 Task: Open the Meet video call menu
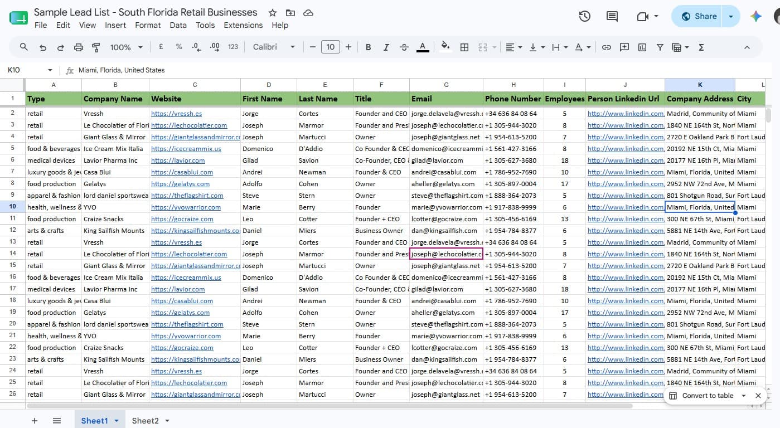tap(647, 16)
